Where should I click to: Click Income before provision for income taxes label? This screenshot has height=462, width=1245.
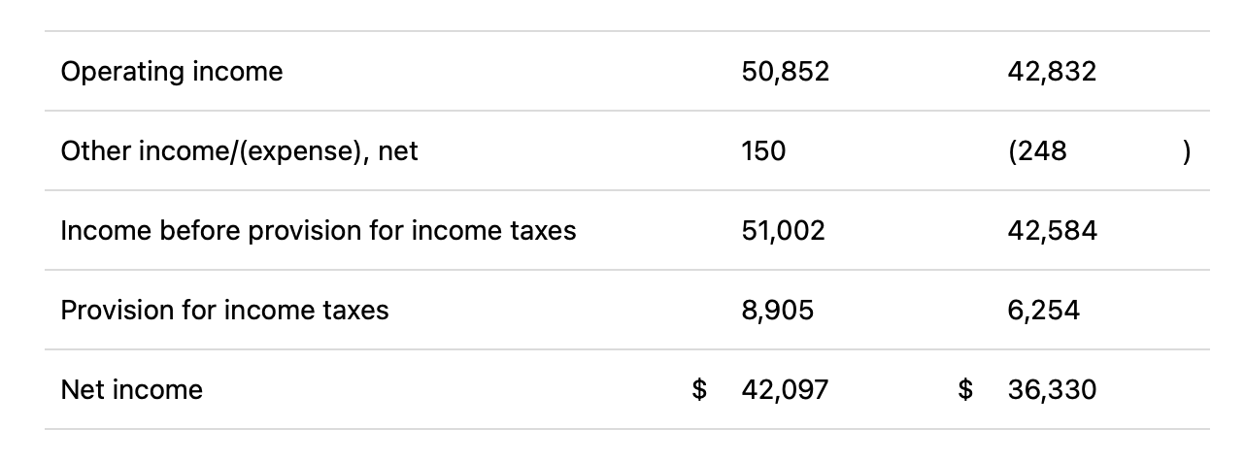click(x=318, y=231)
